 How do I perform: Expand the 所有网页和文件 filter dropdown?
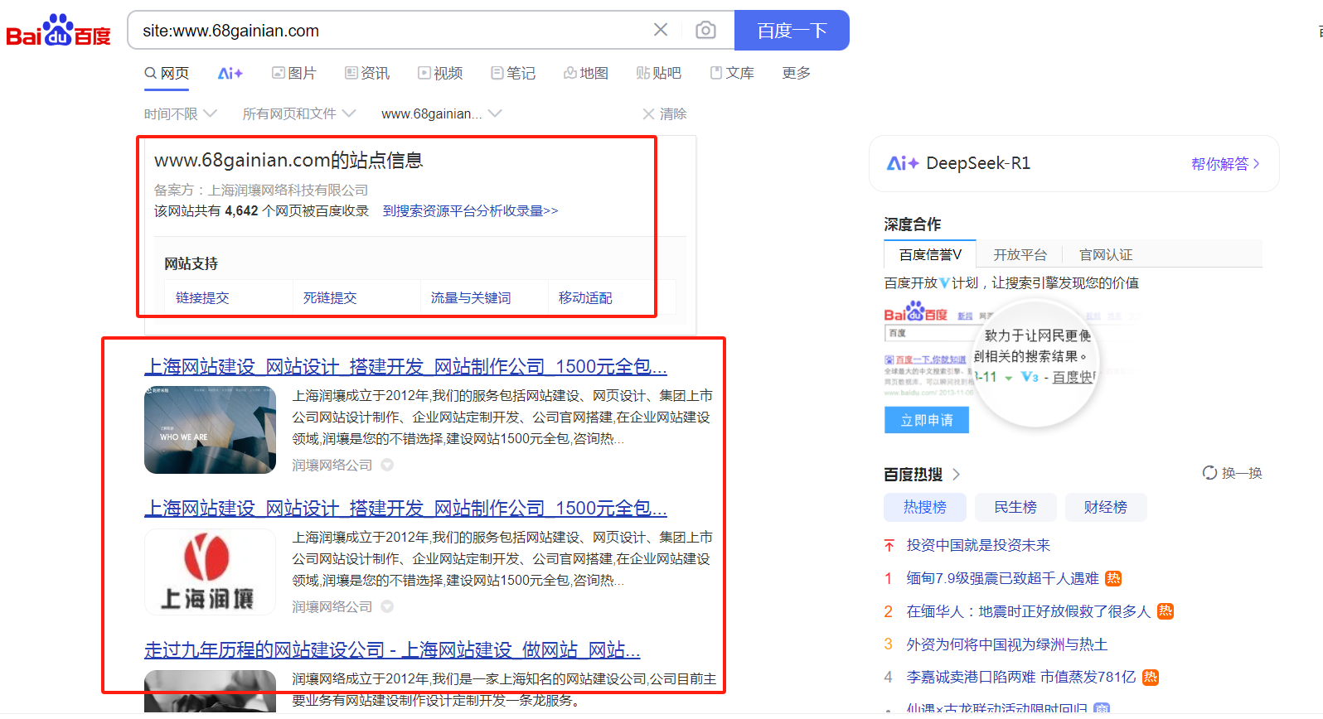coord(298,113)
